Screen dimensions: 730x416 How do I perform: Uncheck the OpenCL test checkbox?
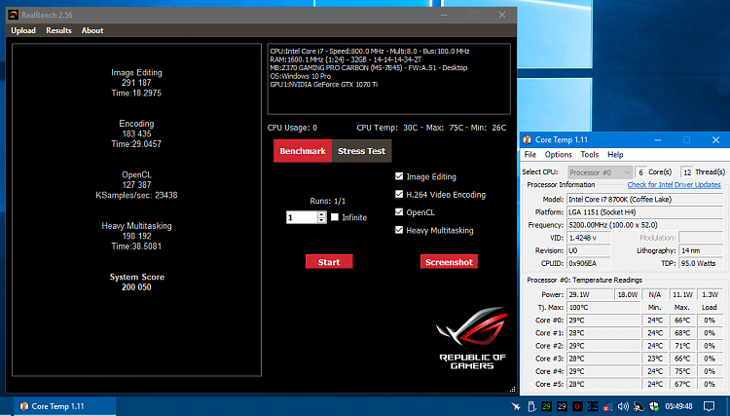point(399,212)
